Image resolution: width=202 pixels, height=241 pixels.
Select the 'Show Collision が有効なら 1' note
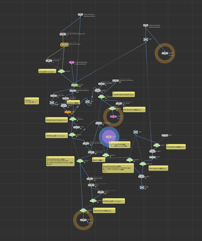pyautogui.click(x=158, y=168)
